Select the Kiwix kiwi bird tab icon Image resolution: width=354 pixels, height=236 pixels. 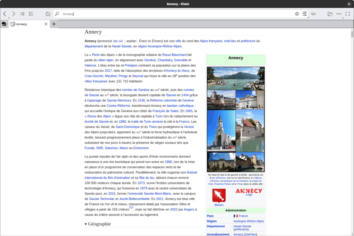coord(4,24)
